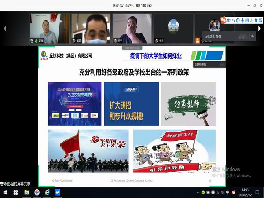264x198 pixels.
Task: Click 王平's muted microphone icon
Action: pyautogui.click(x=115, y=40)
